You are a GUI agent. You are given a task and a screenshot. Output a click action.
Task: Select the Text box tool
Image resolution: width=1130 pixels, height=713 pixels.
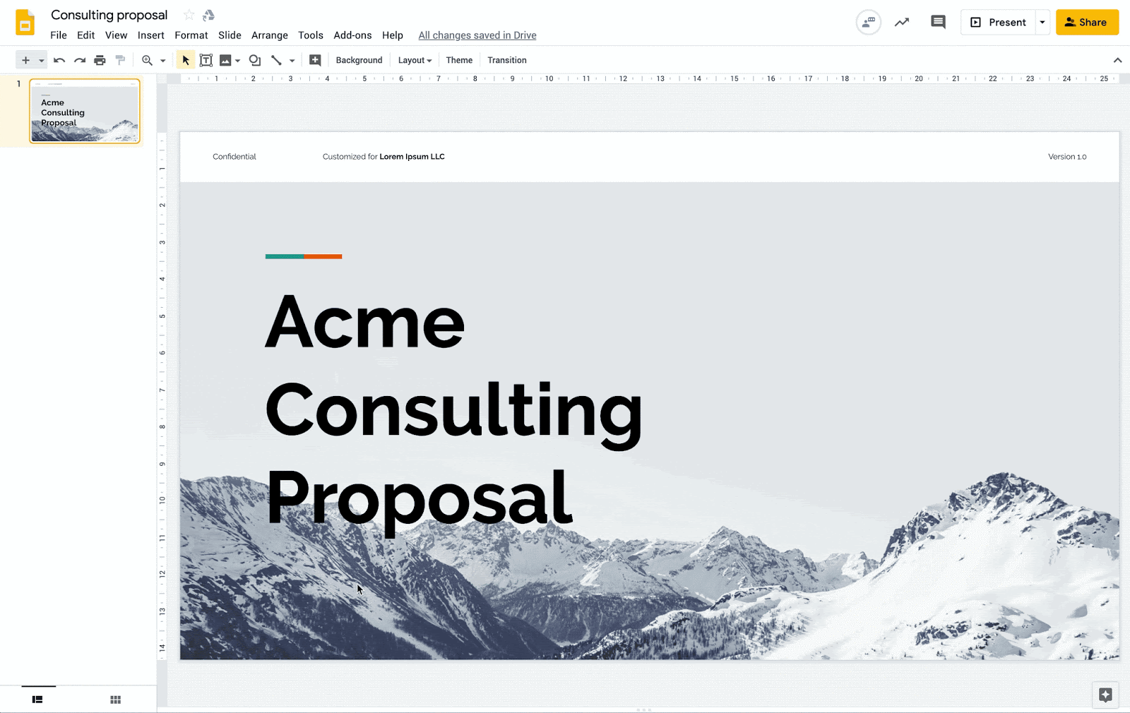pos(206,61)
